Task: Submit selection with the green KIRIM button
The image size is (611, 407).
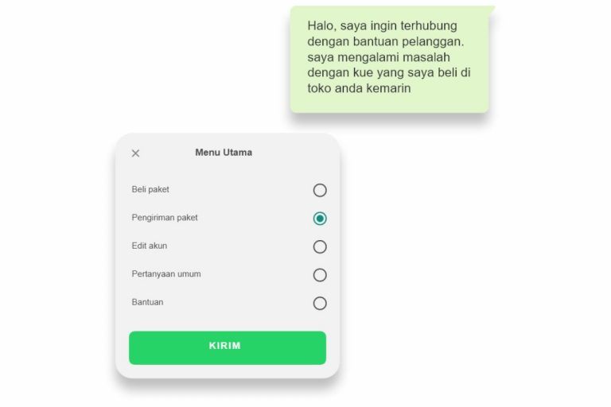Action: (x=228, y=348)
